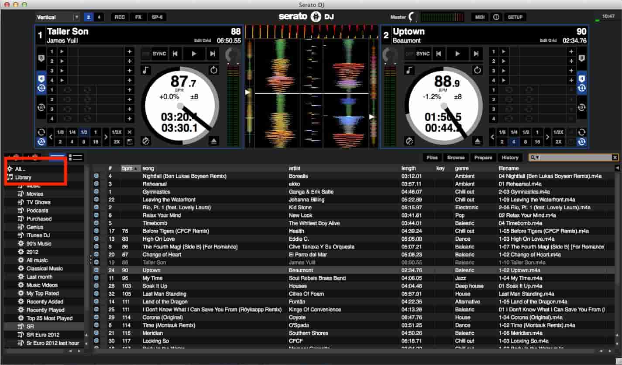Shift loop sizes left on deck 1
Image resolution: width=622 pixels, height=365 pixels.
click(x=51, y=137)
